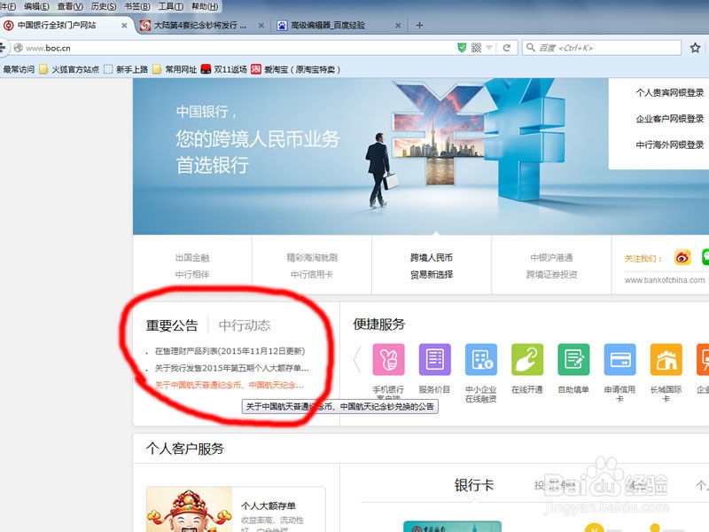Click 中行海外网银登录 link

click(x=670, y=145)
